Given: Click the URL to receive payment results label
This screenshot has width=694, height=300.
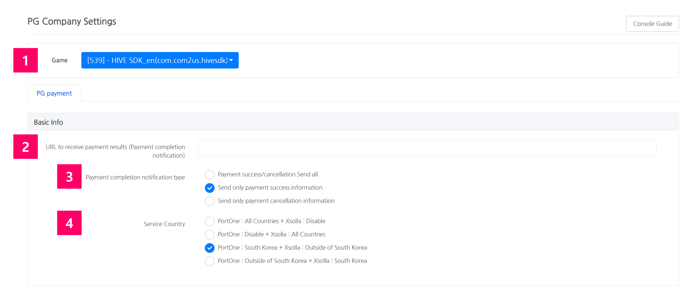Looking at the screenshot, I should (115, 151).
